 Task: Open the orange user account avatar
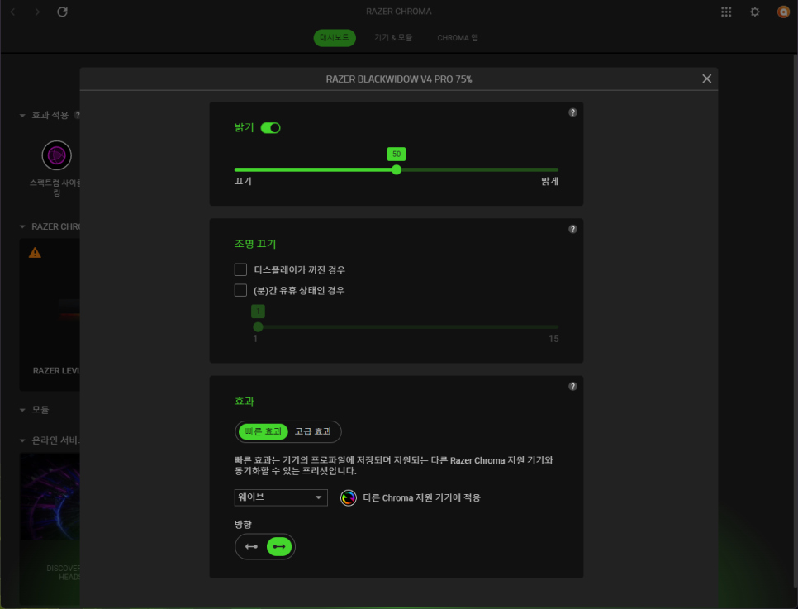(783, 12)
